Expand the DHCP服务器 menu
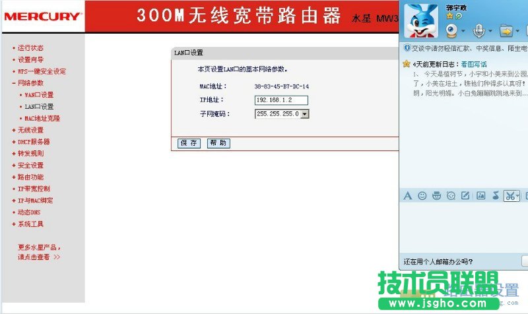The image size is (528, 314). (x=34, y=142)
